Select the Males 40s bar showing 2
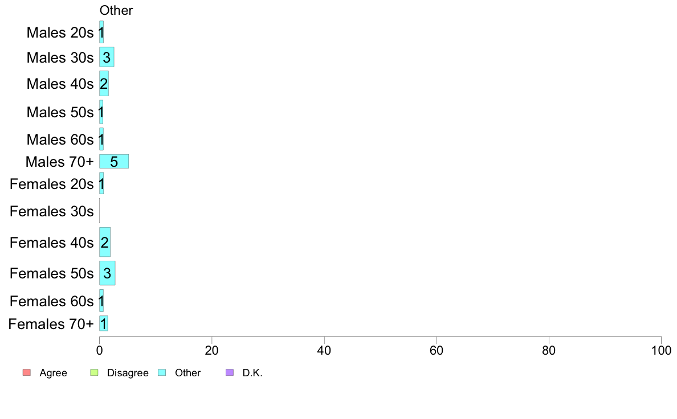677x419 pixels. (x=104, y=84)
